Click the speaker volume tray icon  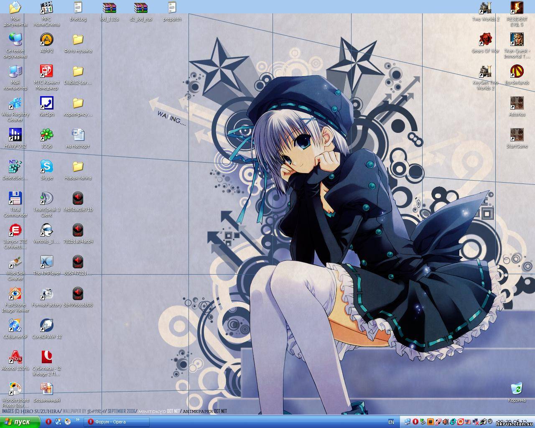(446, 422)
